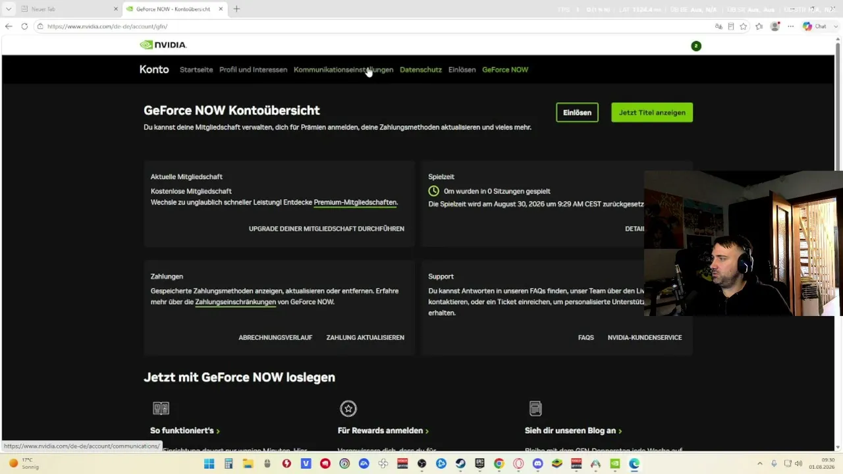Screen dimensions: 843x474
Task: Open the Zahlungseinschränkungen link
Action: coord(235,302)
